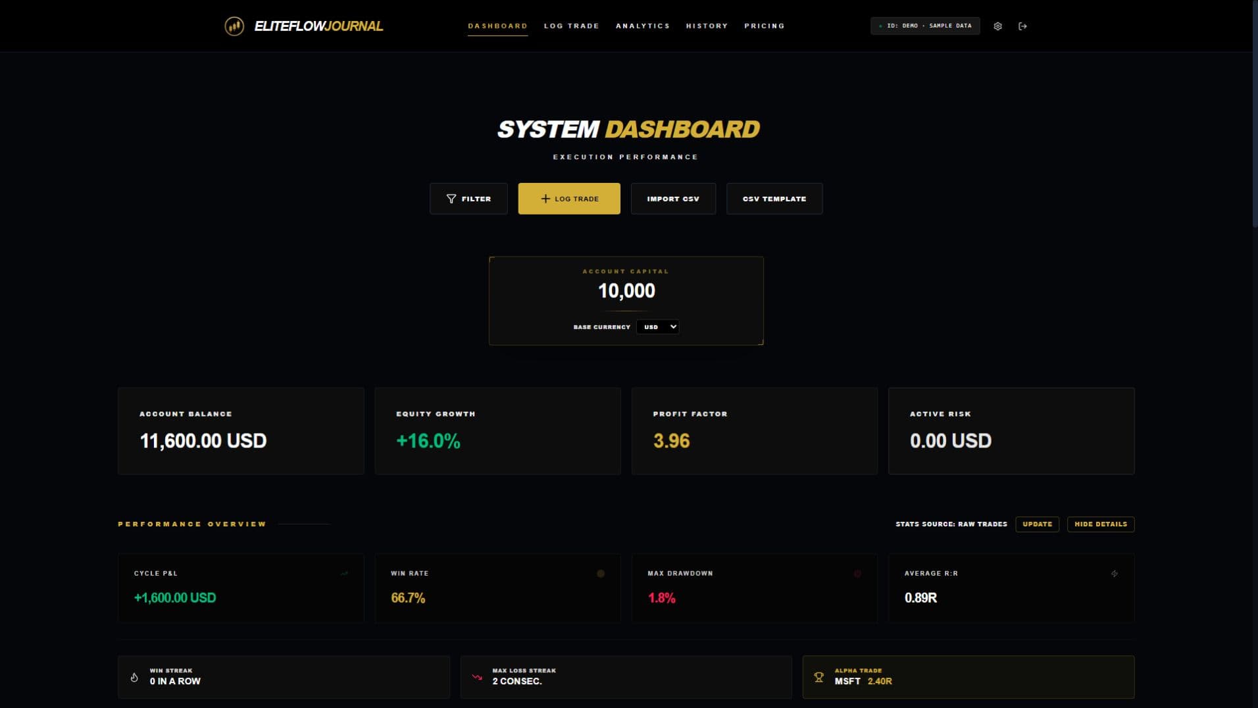The image size is (1258, 708).
Task: Click the "PERFORMANCE OVERVIEW" section heading
Action: point(192,524)
